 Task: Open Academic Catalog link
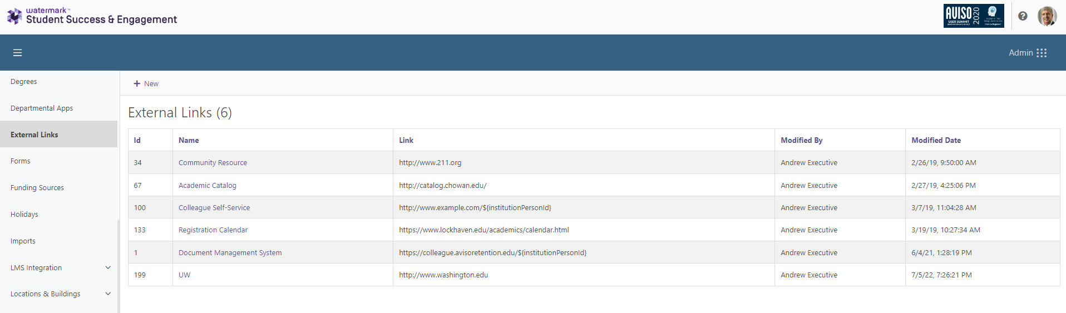pyautogui.click(x=208, y=186)
